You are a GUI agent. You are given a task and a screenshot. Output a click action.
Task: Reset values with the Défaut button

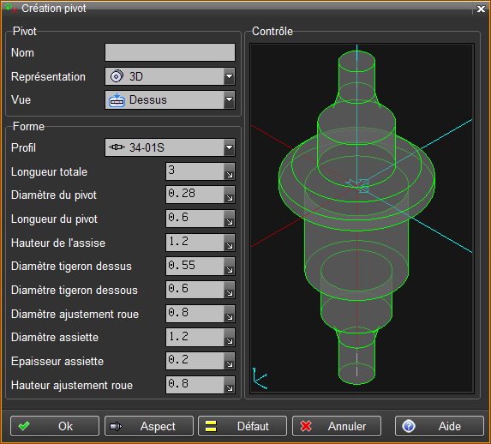point(243,426)
